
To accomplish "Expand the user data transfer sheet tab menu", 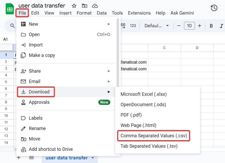I will (x=93, y=158).
